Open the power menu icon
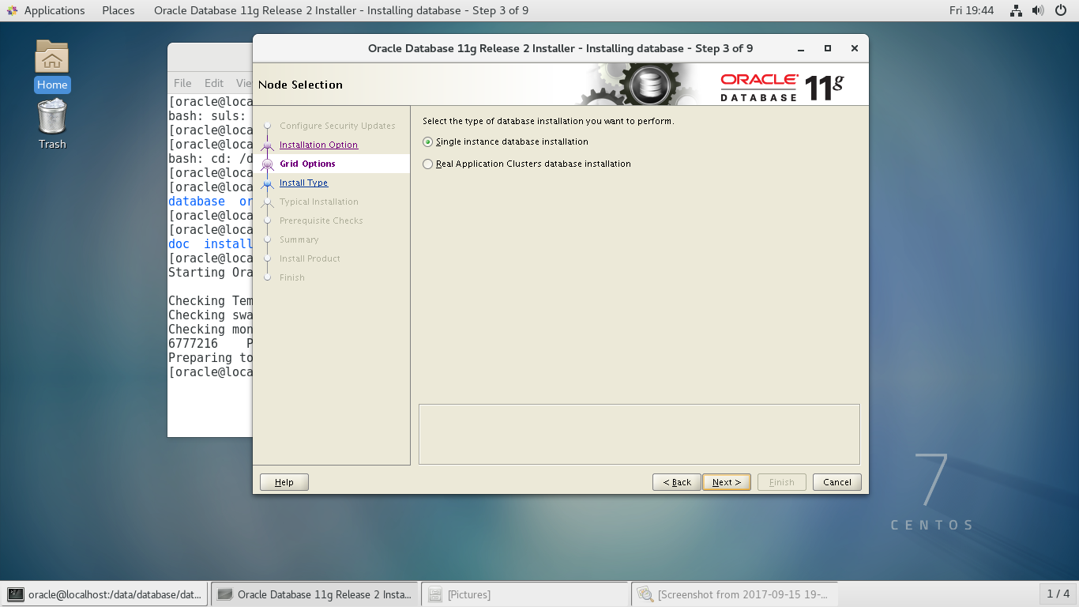 click(x=1061, y=10)
